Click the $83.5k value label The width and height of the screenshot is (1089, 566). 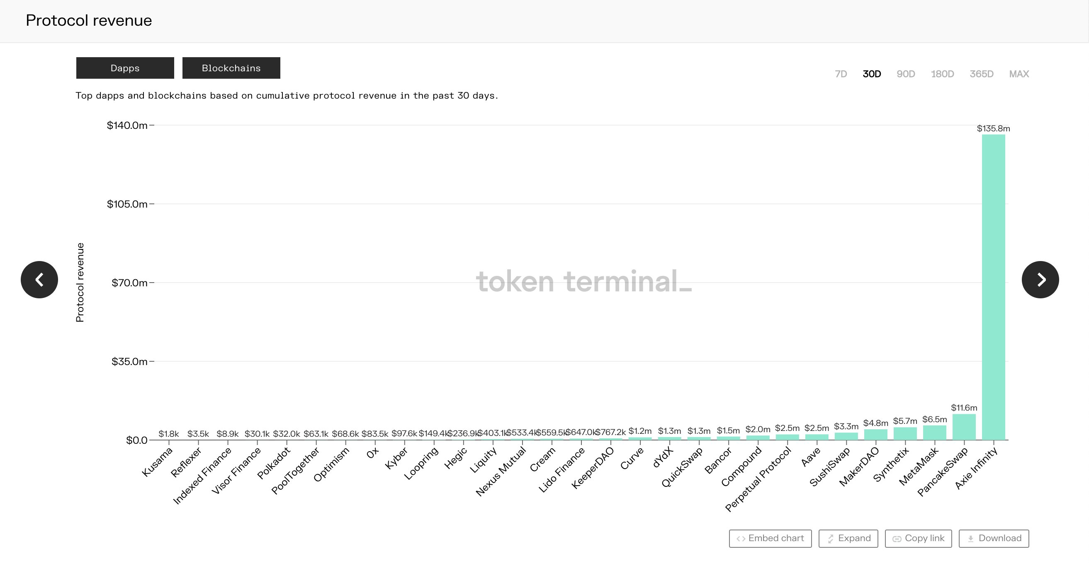click(x=375, y=434)
